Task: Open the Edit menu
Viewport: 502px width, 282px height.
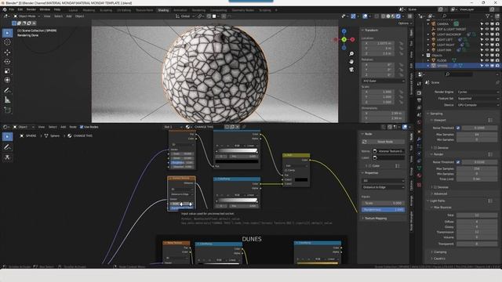Action: [20, 9]
